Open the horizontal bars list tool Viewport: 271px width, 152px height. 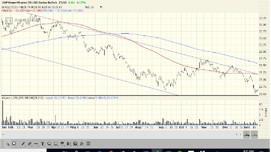click(x=88, y=144)
